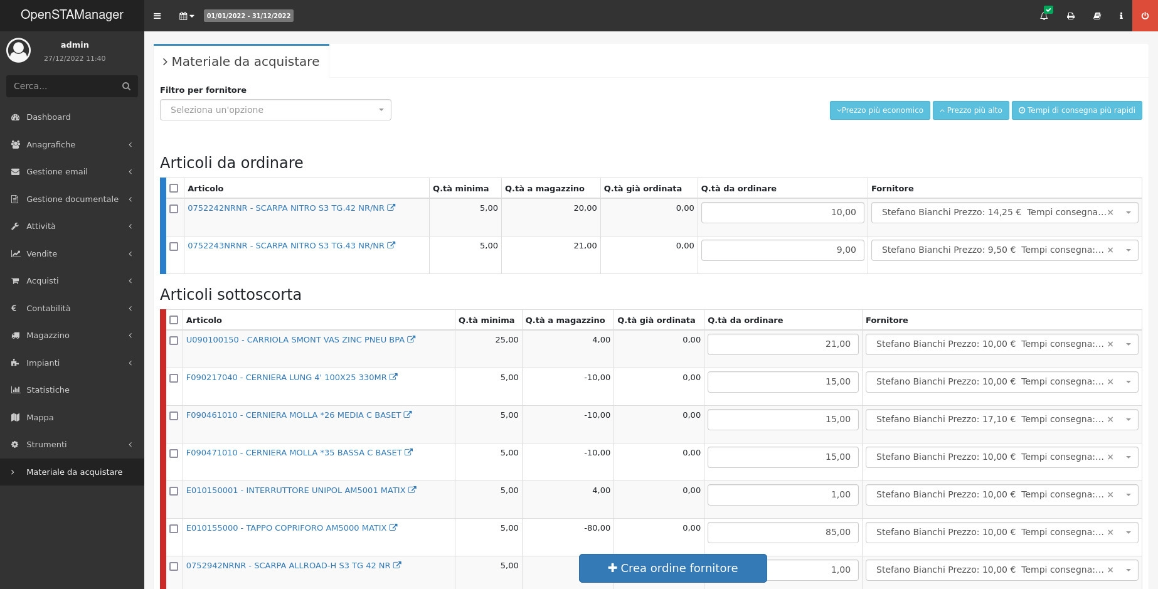Expand the Magazzino sidebar menu
Viewport: 1158px width, 589px height.
coord(72,336)
